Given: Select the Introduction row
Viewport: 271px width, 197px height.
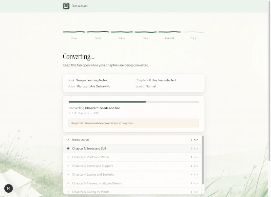Looking at the screenshot, I should click(x=132, y=140).
